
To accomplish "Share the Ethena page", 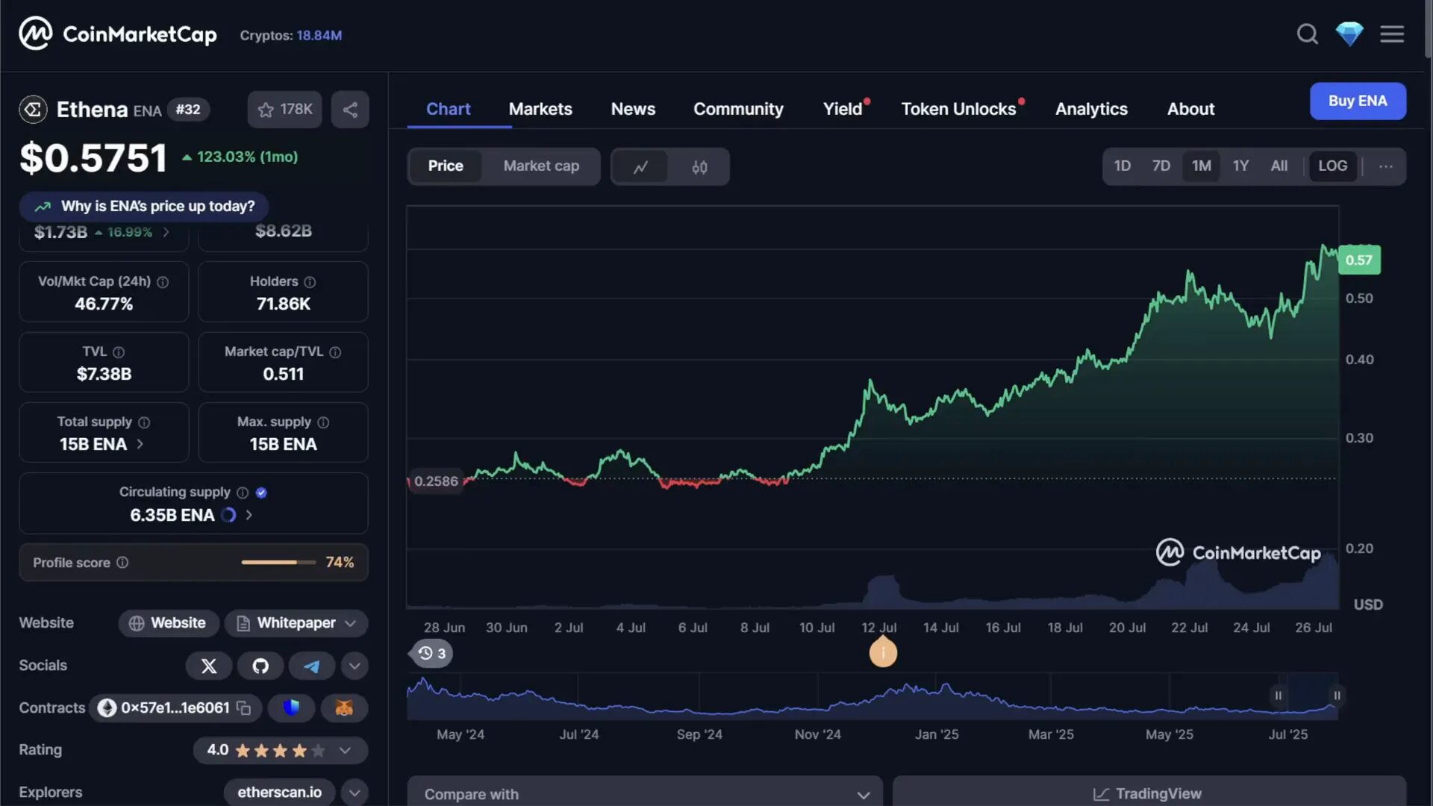I will [350, 109].
